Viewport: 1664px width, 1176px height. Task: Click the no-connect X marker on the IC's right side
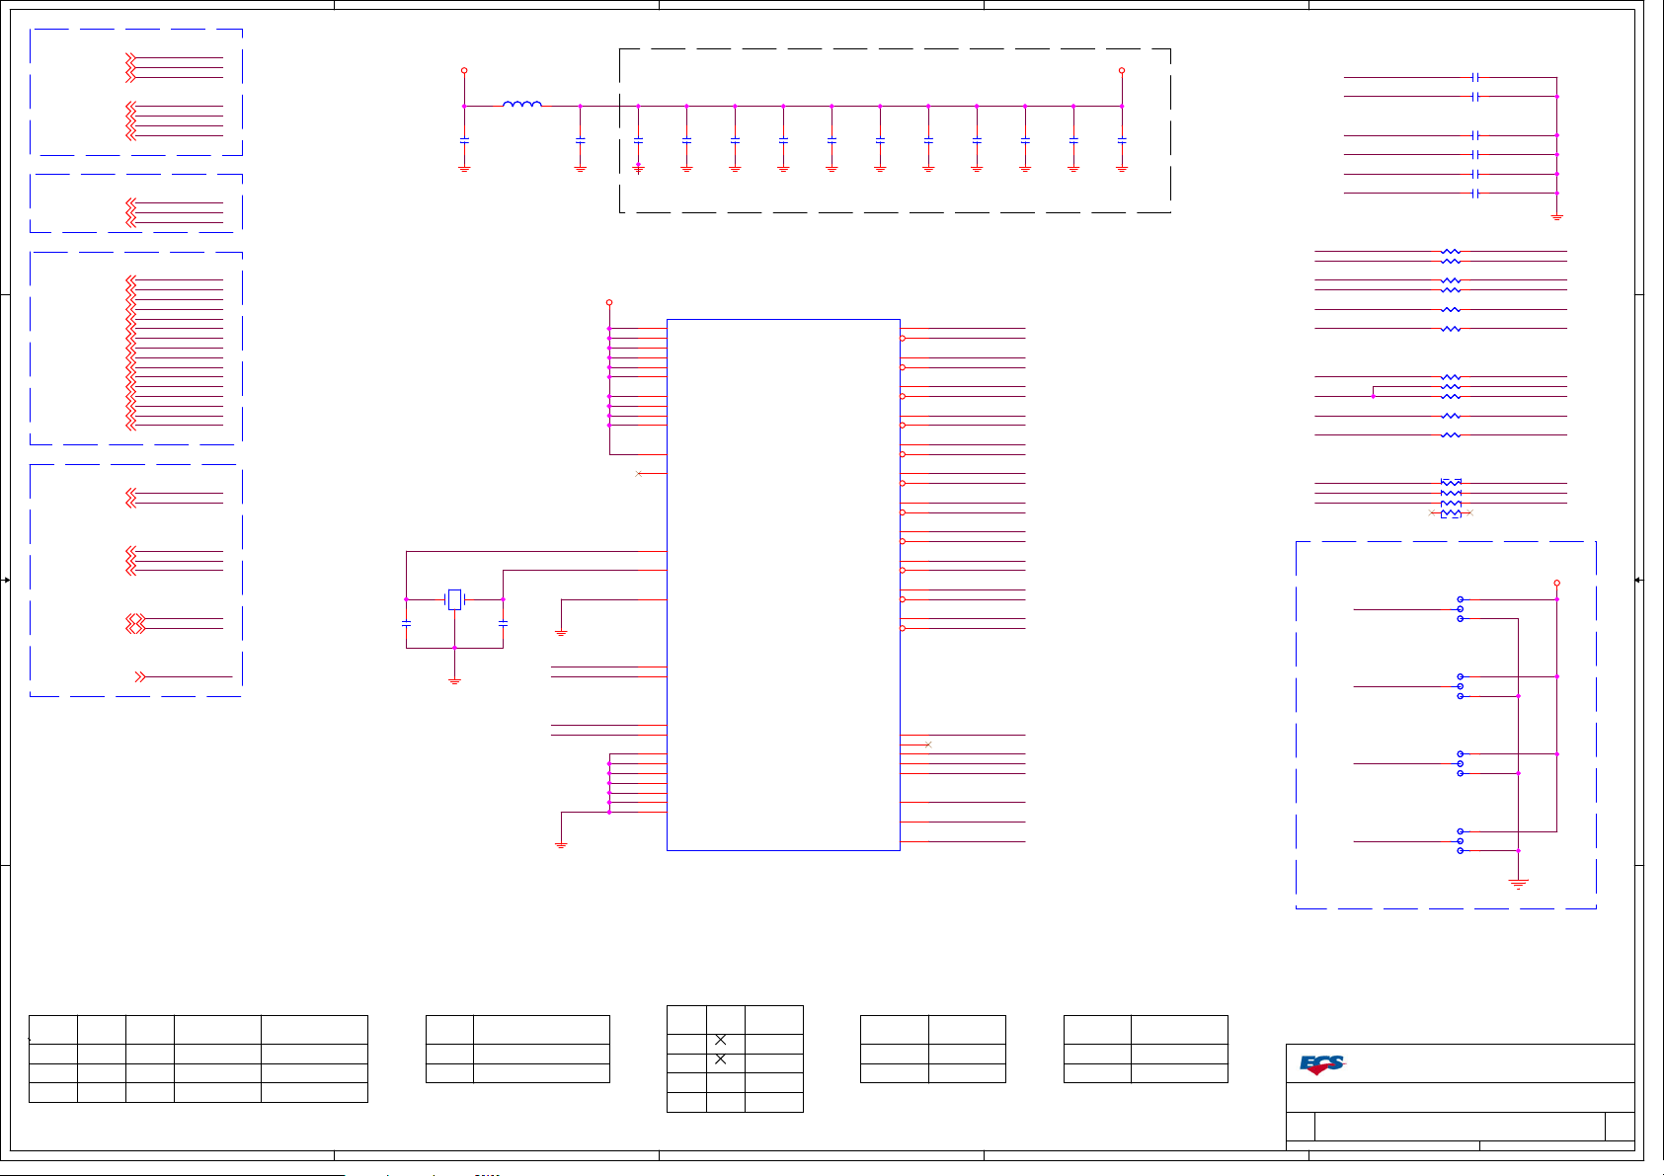tap(927, 745)
